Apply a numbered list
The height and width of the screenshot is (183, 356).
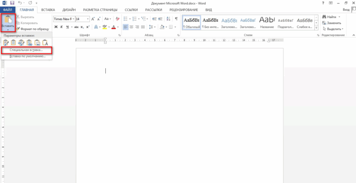(x=134, y=19)
